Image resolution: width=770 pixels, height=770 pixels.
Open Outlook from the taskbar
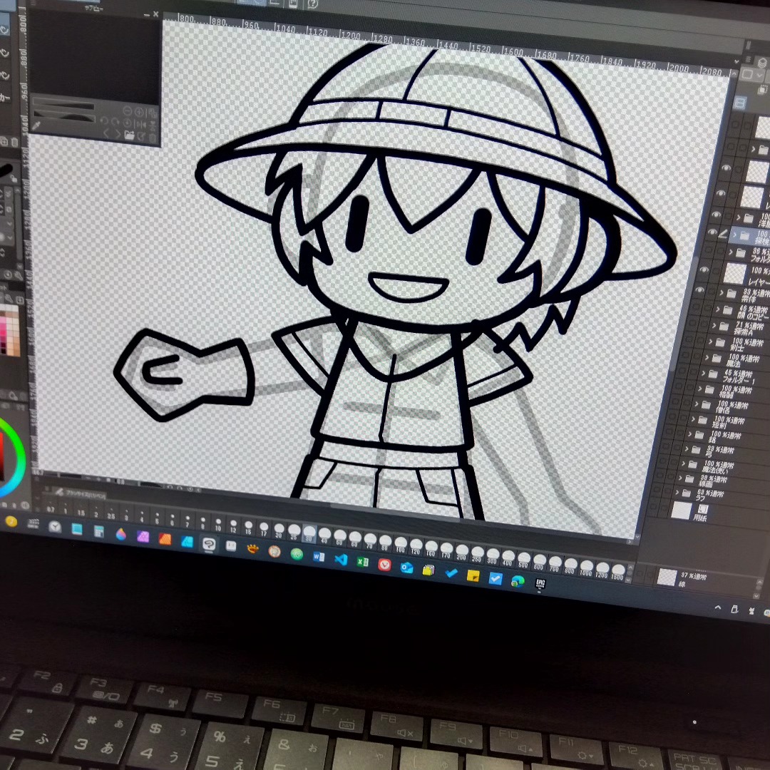406,568
